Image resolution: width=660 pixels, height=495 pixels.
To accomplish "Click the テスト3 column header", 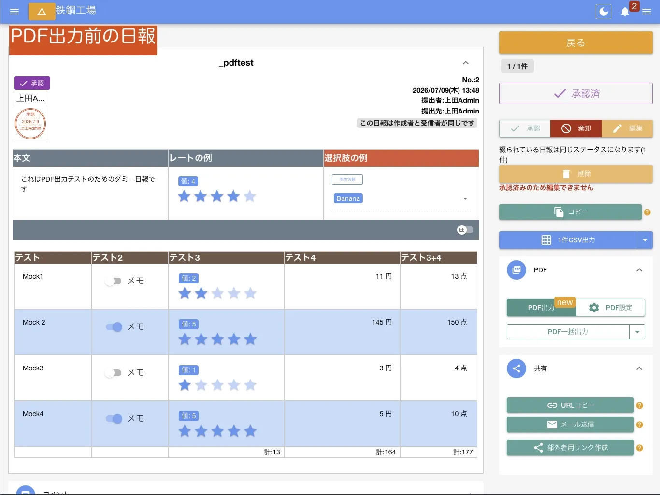I will pos(227,257).
